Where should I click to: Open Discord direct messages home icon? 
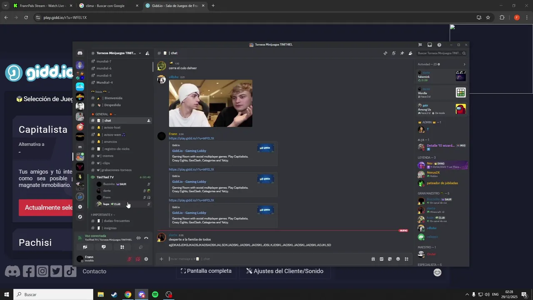pos(80,53)
